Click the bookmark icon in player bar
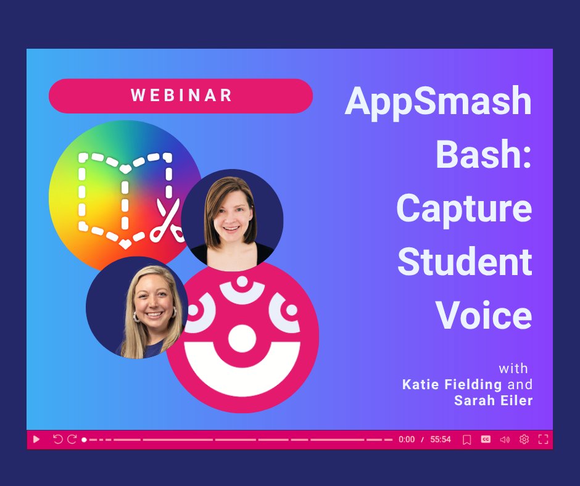Image resolution: width=580 pixels, height=486 pixels. 467,439
